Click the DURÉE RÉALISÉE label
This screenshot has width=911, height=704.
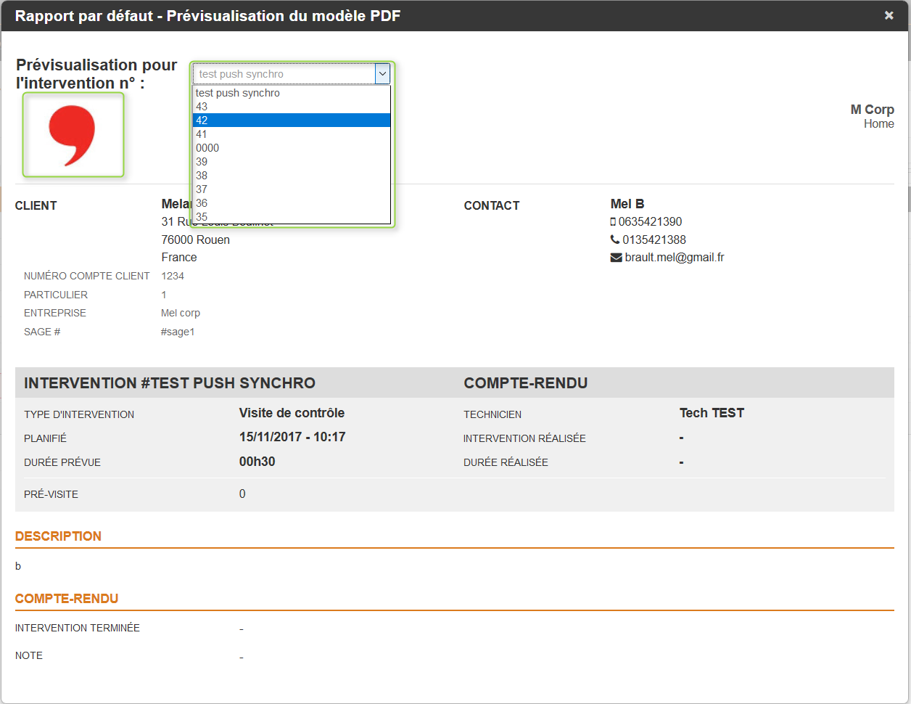pyautogui.click(x=506, y=462)
